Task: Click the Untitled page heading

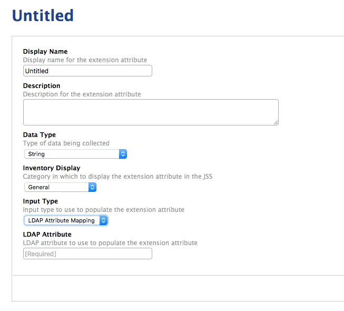Action: point(43,15)
